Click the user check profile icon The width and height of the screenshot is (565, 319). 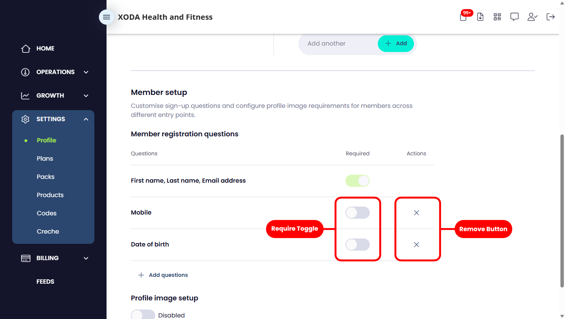point(532,17)
